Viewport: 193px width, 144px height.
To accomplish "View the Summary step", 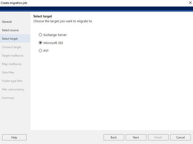I will point(8,98).
